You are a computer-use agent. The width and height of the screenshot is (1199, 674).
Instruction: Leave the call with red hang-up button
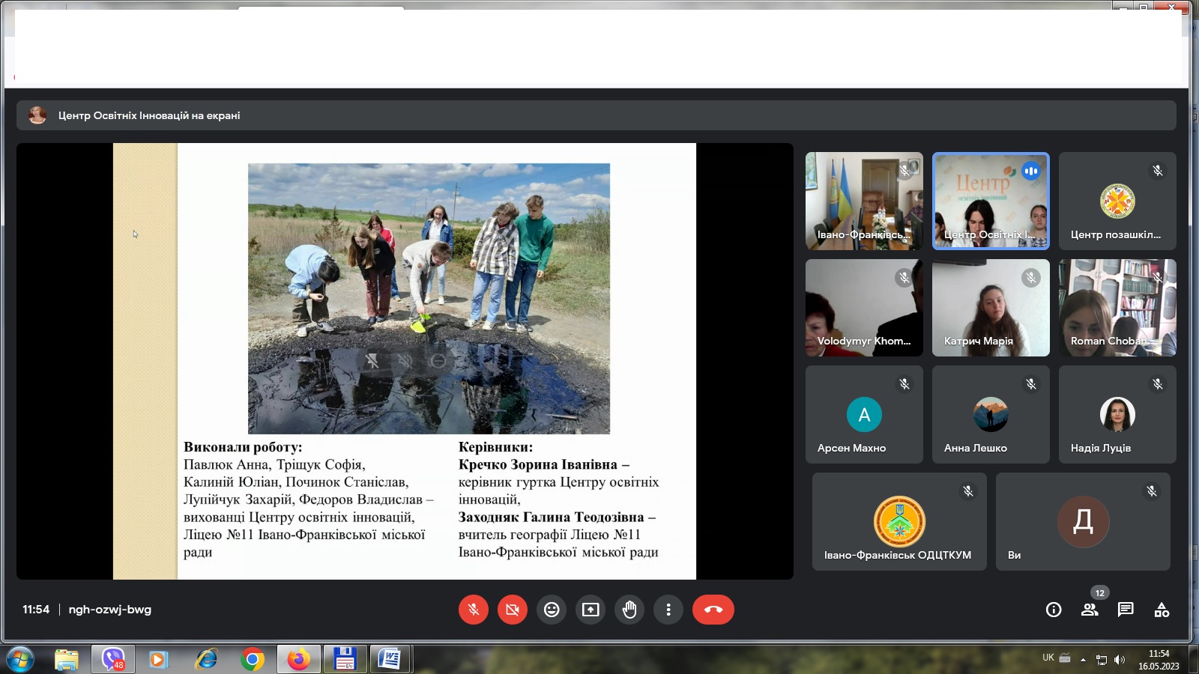(x=713, y=610)
